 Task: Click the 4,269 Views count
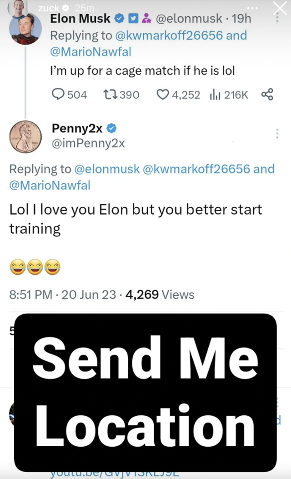tap(160, 294)
